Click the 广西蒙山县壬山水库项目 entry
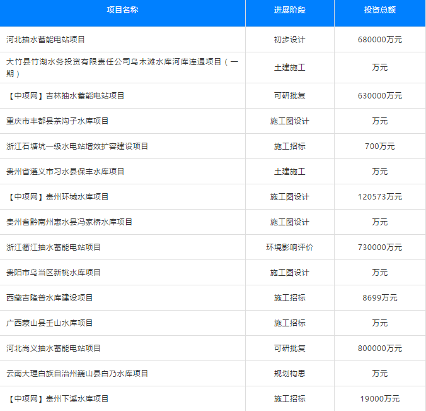This screenshot has height=411, width=426. coord(50,323)
